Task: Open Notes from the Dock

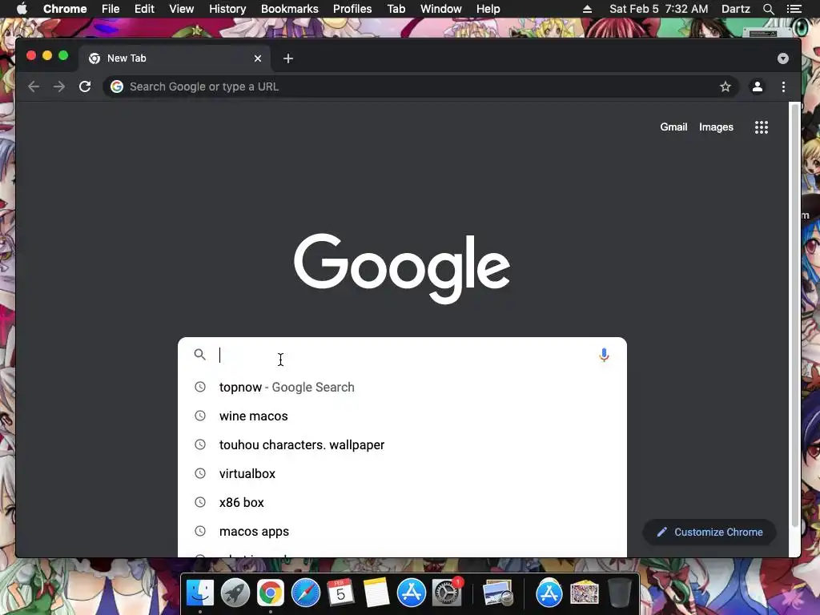Action: (376, 593)
